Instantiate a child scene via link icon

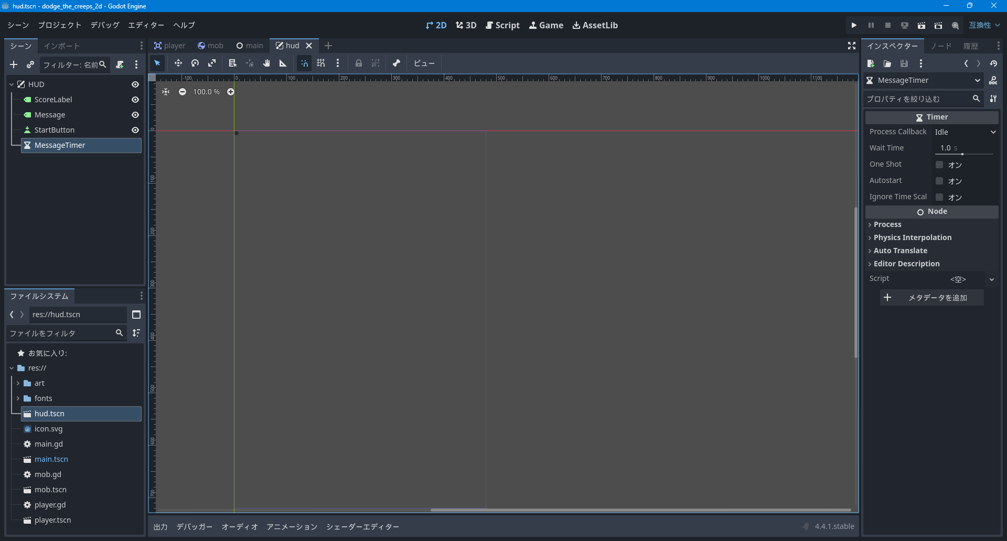pos(30,64)
